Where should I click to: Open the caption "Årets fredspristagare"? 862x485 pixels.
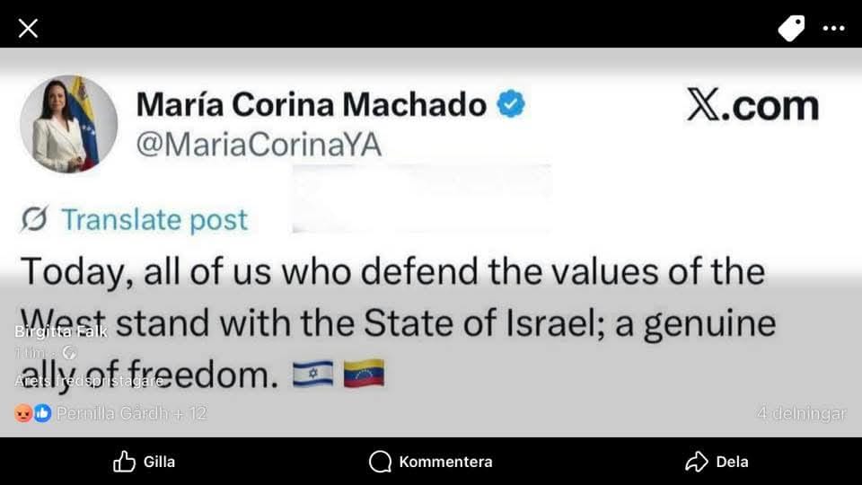click(x=89, y=381)
